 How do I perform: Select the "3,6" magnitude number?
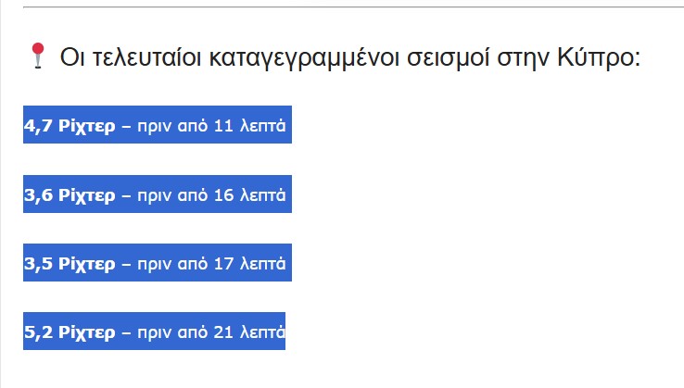click(x=38, y=194)
